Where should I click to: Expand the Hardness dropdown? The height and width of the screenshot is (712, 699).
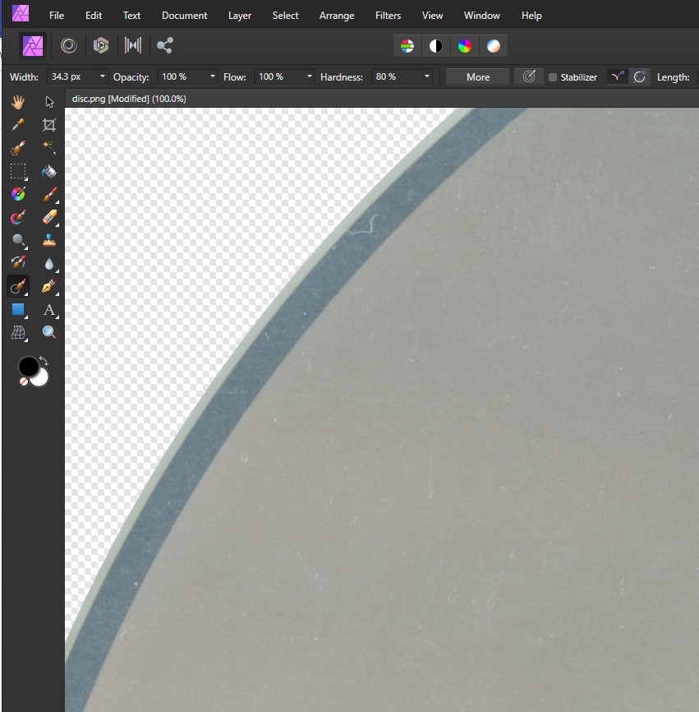pos(427,76)
